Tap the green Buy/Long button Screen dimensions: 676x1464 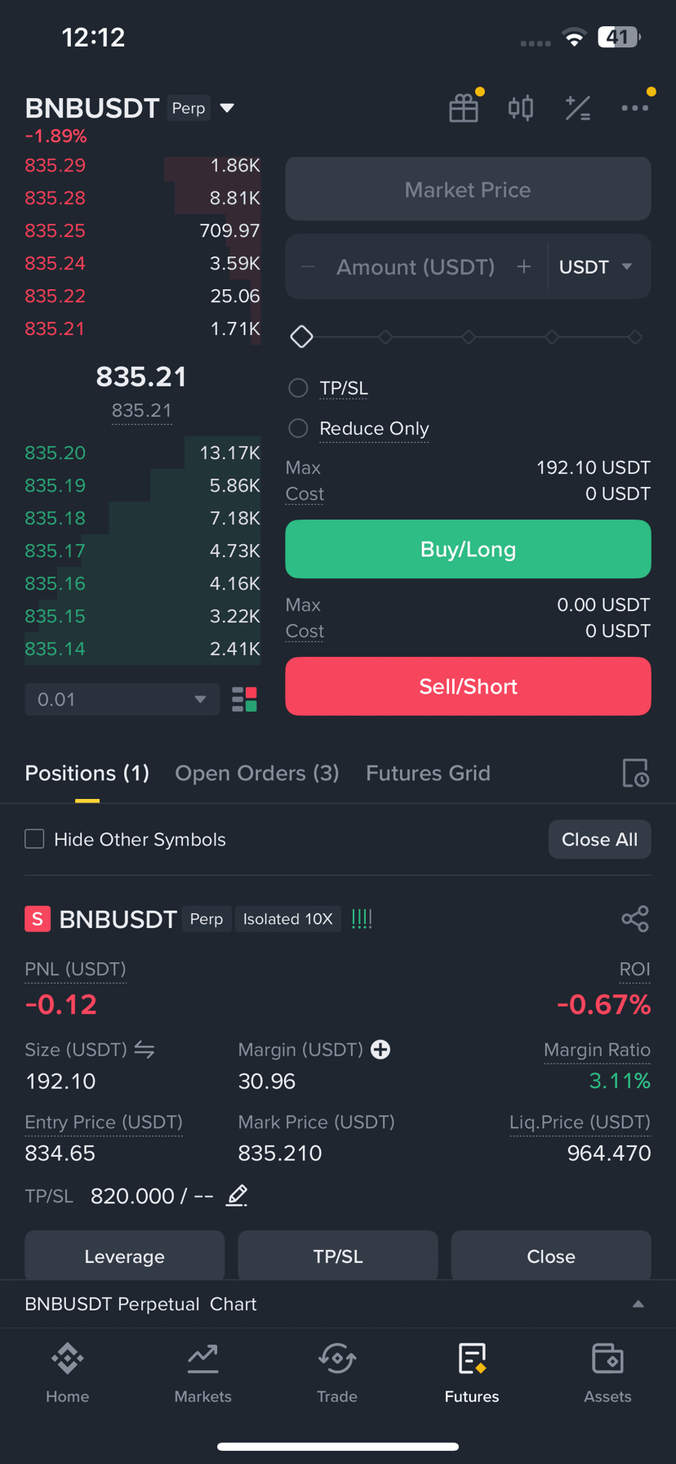click(x=468, y=549)
